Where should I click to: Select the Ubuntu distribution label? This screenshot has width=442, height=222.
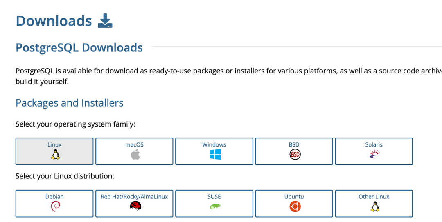294,196
